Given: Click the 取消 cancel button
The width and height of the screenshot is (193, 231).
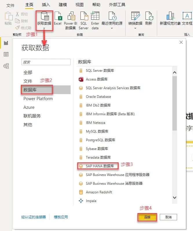Looking at the screenshot, I should tap(168, 217).
